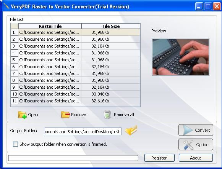Viewport: 222px width, 169px height.
Task: Select row 3 file path in list
Action: pyautogui.click(x=50, y=46)
